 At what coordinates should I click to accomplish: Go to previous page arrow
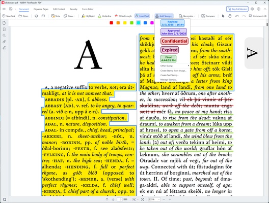[x=107, y=199]
